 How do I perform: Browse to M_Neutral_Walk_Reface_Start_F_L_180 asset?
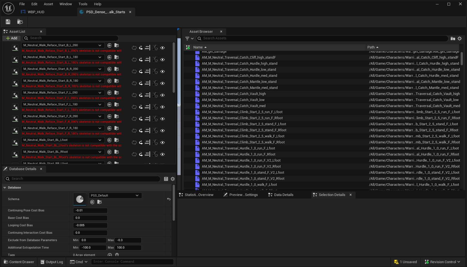point(117,105)
